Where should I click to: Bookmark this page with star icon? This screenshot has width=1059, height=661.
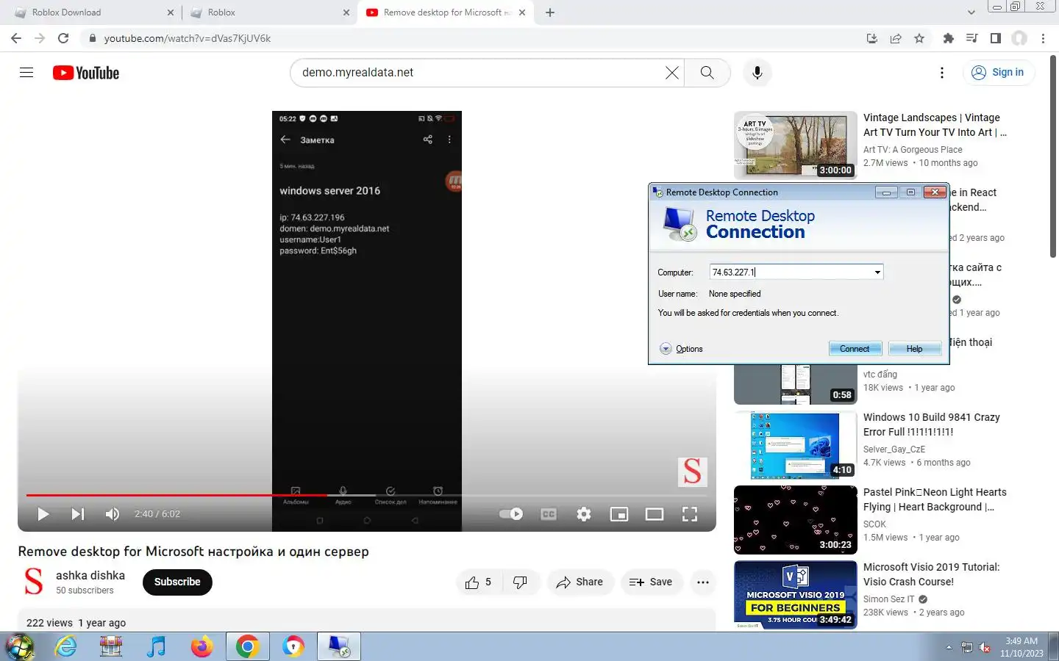919,38
